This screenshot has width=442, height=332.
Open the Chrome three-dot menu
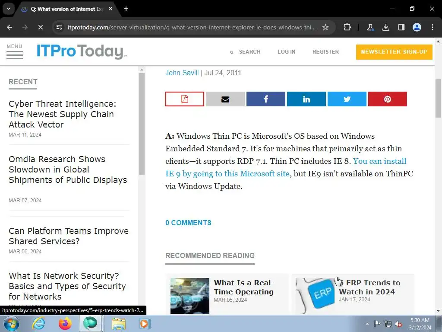coord(433,27)
